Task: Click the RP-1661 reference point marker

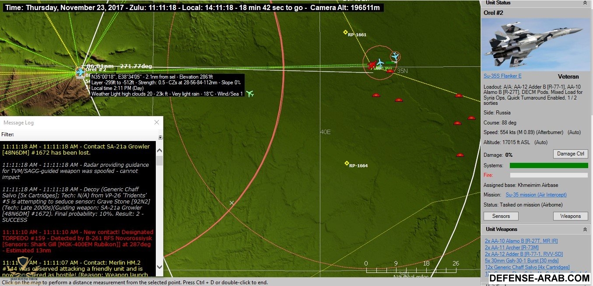Action: (345, 32)
